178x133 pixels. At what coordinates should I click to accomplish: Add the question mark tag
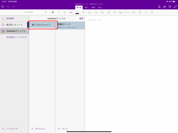(x=146, y=12)
